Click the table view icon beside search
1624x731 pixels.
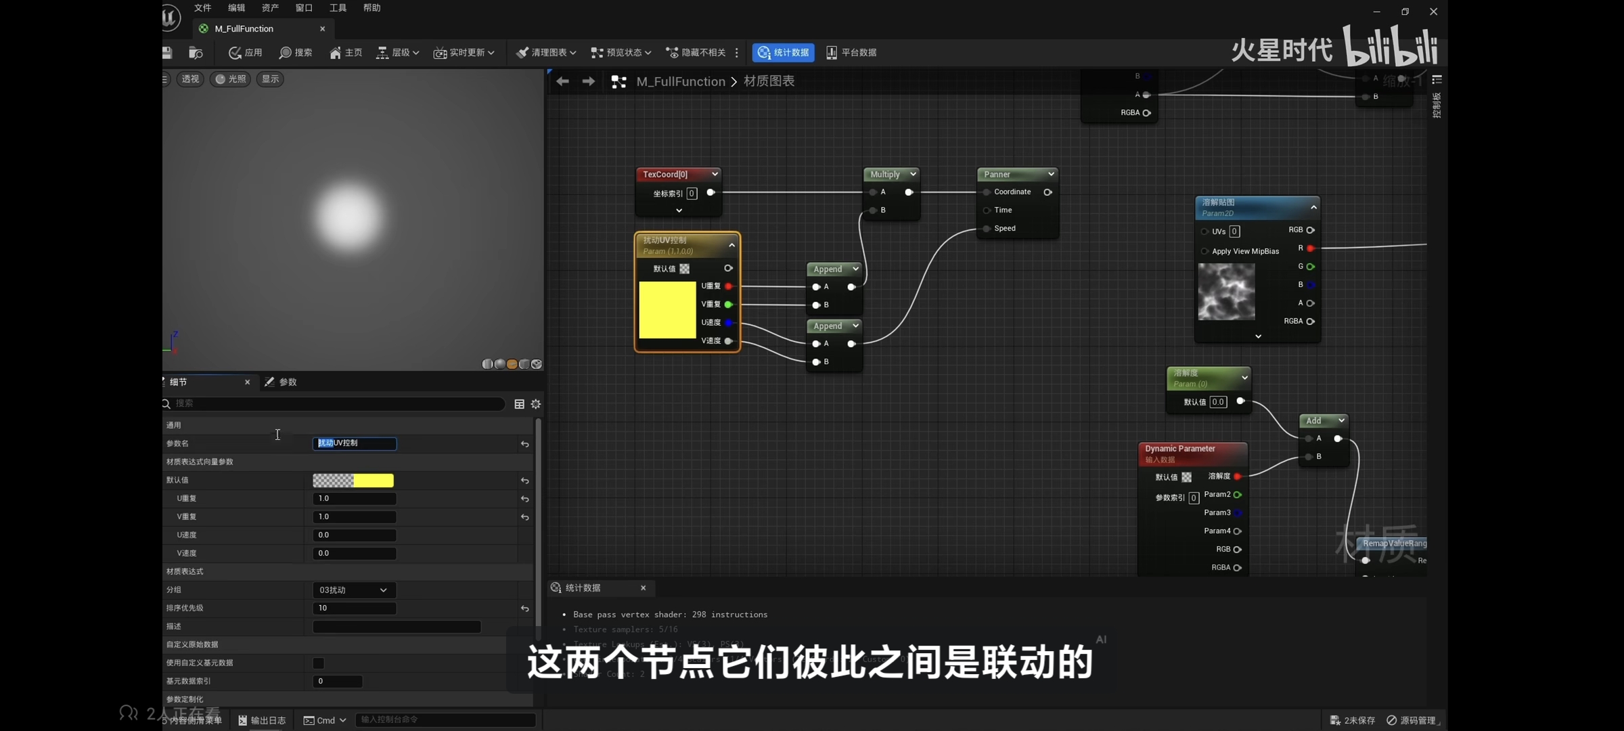point(519,404)
